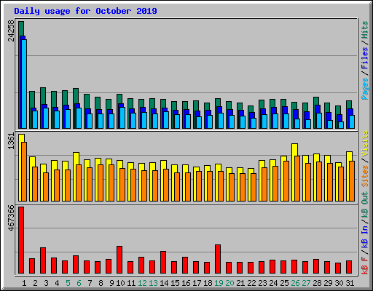
Task: Click the orange sites bar for day 1
Action: coord(24,172)
